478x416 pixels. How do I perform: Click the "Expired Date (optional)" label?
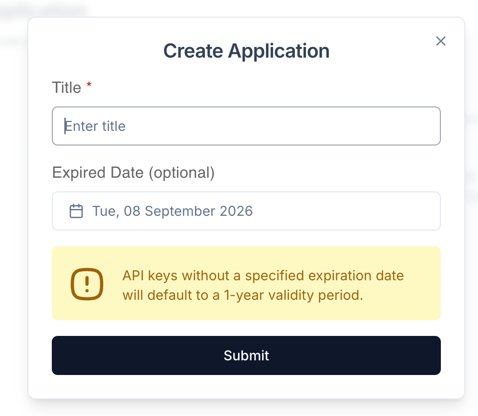coord(133,173)
